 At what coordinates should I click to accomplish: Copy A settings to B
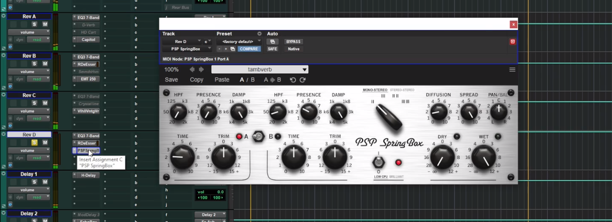click(x=272, y=80)
